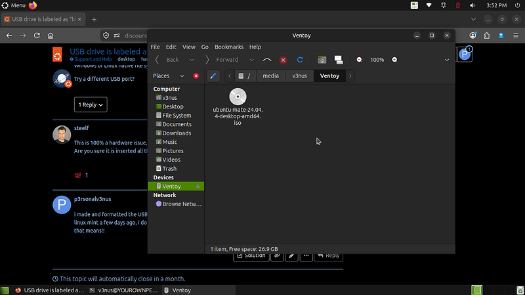Eject the Ventoy device using the eject icon
The height and width of the screenshot is (295, 525).
198,186
